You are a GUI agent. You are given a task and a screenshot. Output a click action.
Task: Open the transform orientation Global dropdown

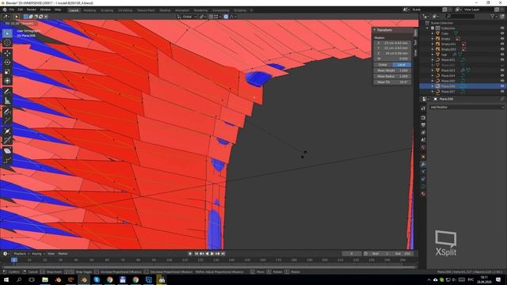(x=187, y=17)
